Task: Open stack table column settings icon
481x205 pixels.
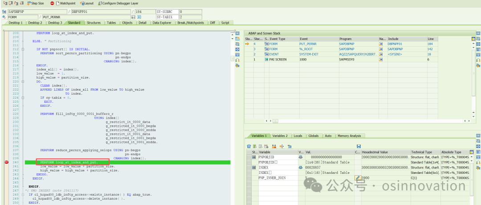Action: (x=473, y=39)
